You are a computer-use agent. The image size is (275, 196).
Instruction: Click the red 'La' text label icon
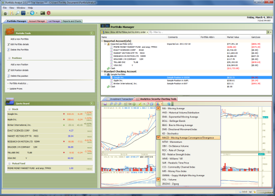(130, 104)
